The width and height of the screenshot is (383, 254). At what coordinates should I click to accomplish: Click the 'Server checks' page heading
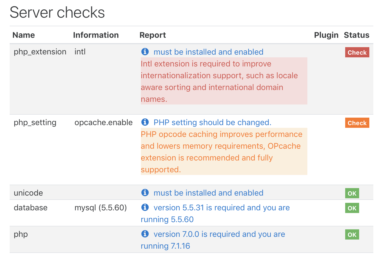click(57, 12)
